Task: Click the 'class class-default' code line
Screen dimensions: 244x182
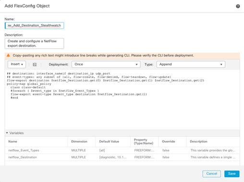Action: coord(28,88)
